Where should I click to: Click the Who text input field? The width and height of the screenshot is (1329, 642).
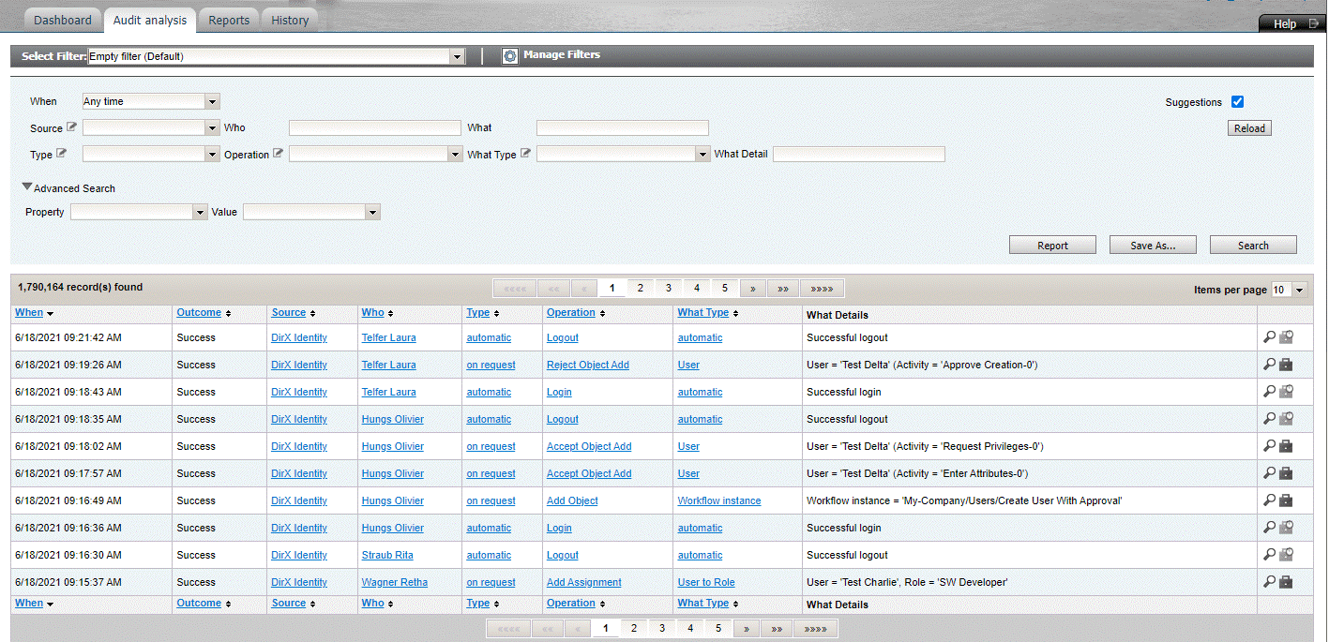point(375,128)
